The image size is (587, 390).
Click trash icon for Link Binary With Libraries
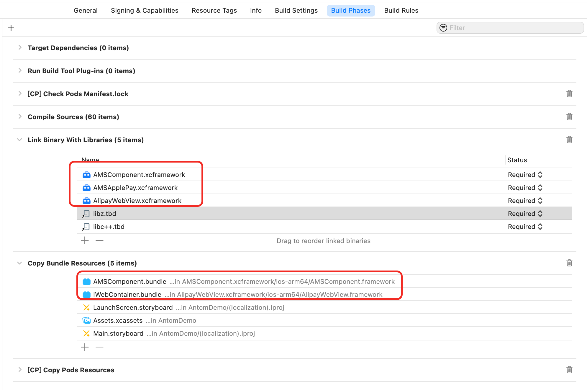[569, 140]
